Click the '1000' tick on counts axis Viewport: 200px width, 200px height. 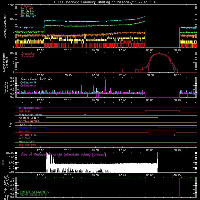(11, 5)
